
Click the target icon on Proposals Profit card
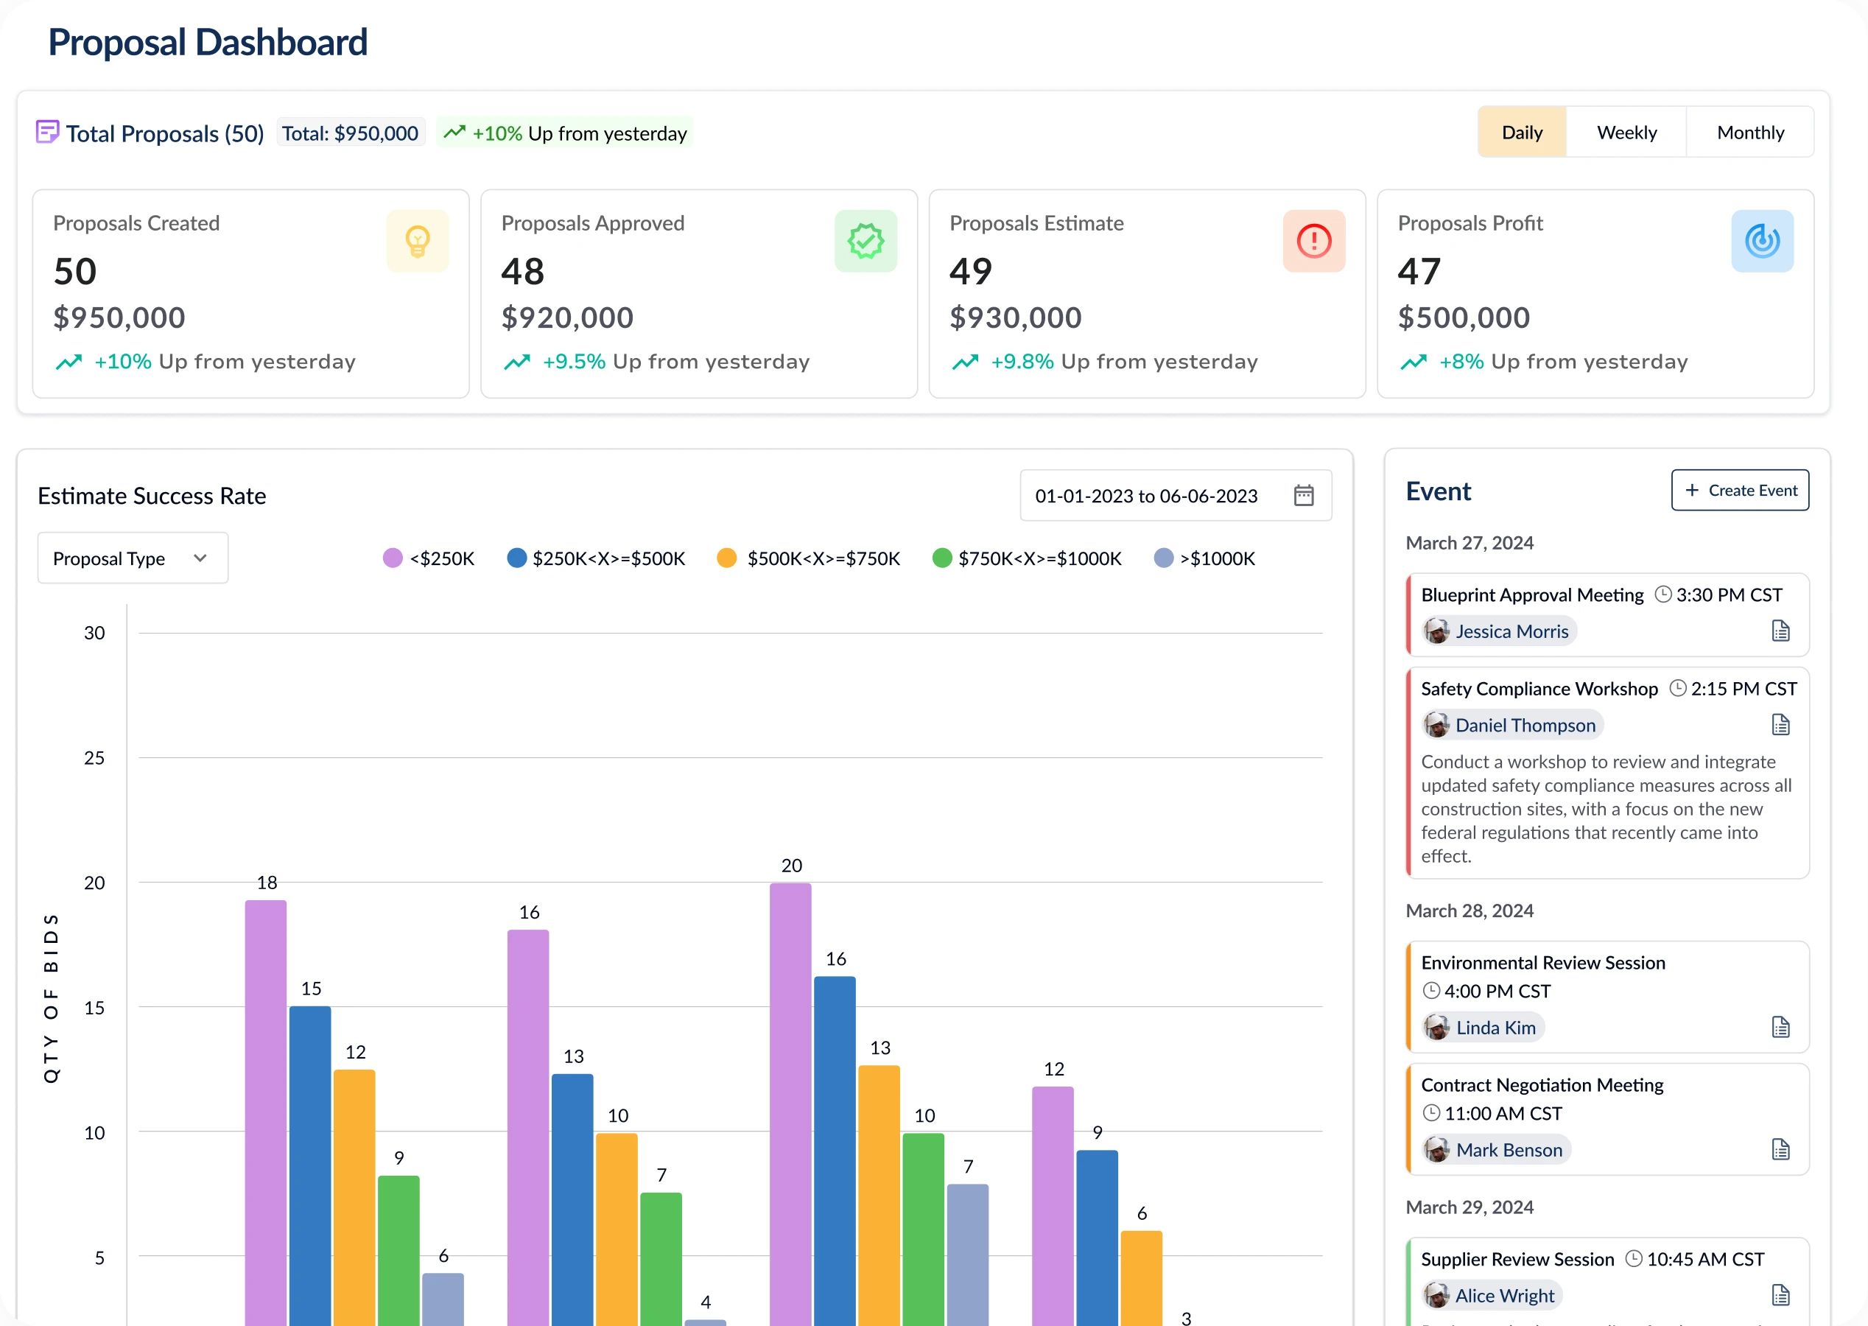1761,241
